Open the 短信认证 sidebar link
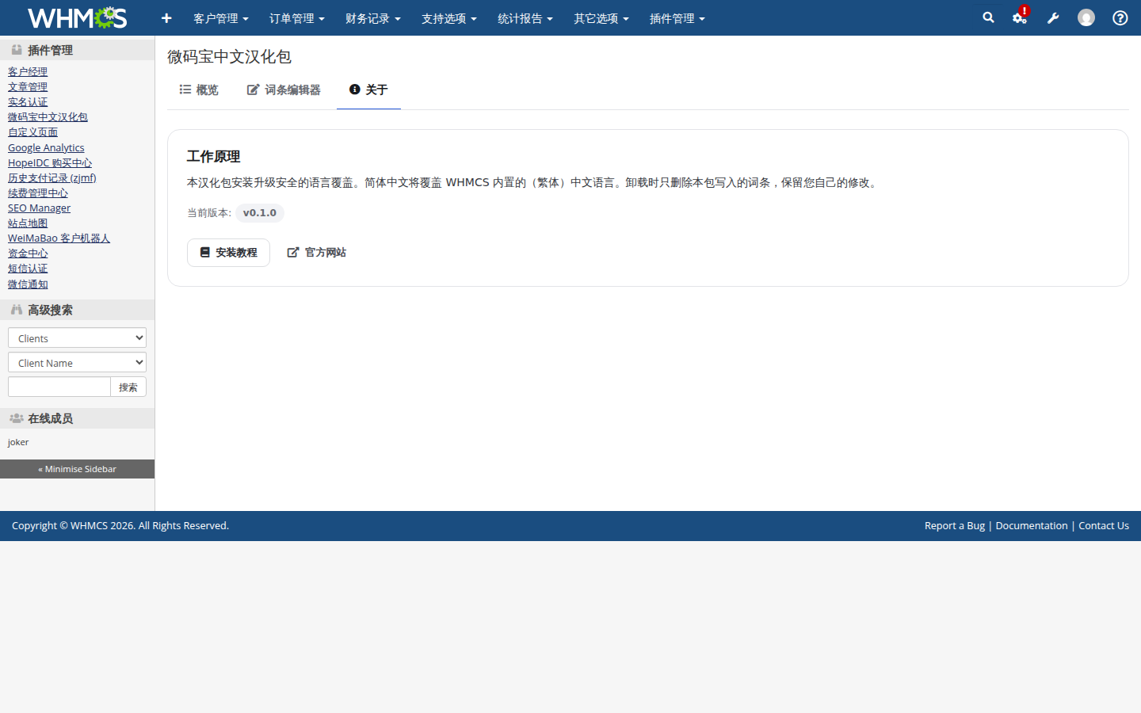 28,268
